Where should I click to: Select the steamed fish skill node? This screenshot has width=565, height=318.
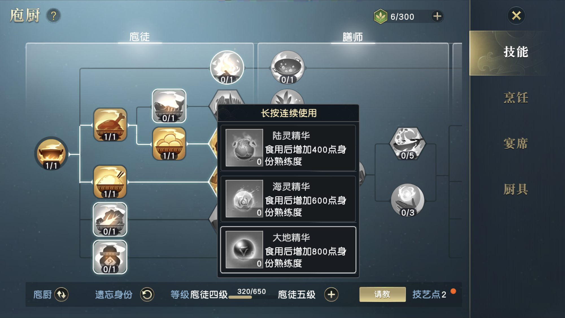169,106
